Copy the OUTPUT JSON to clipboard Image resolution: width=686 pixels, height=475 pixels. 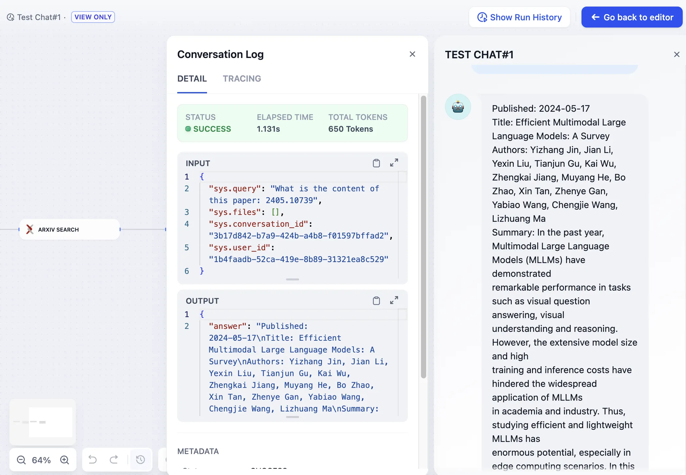coord(376,301)
